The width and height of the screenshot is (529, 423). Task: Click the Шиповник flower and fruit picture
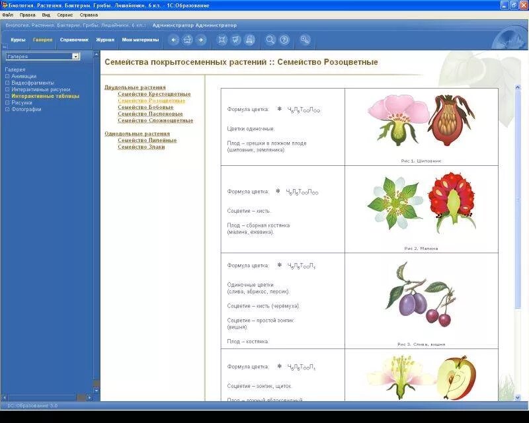click(x=421, y=120)
